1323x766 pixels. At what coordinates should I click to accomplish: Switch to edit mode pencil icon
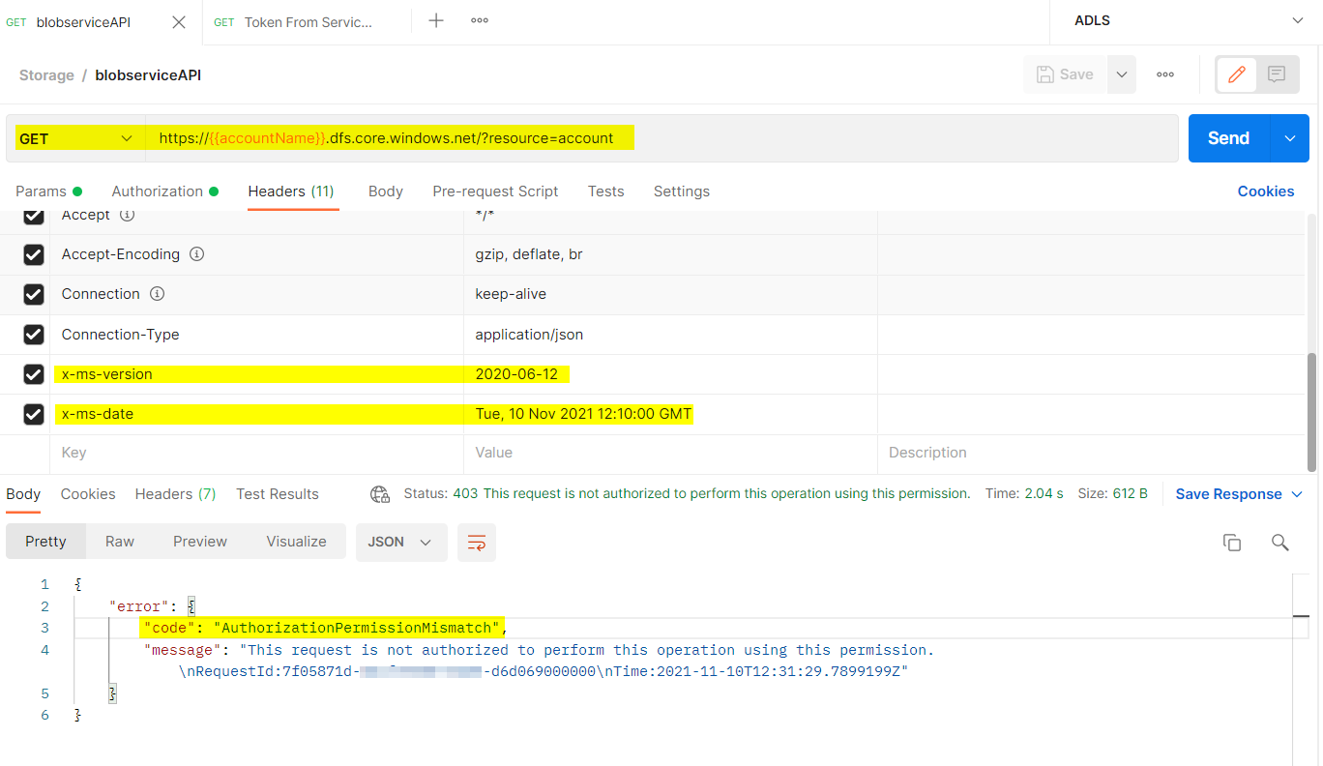pos(1236,74)
